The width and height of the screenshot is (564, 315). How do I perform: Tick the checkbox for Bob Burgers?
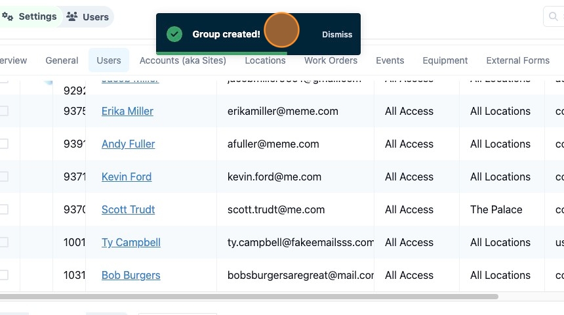3,275
